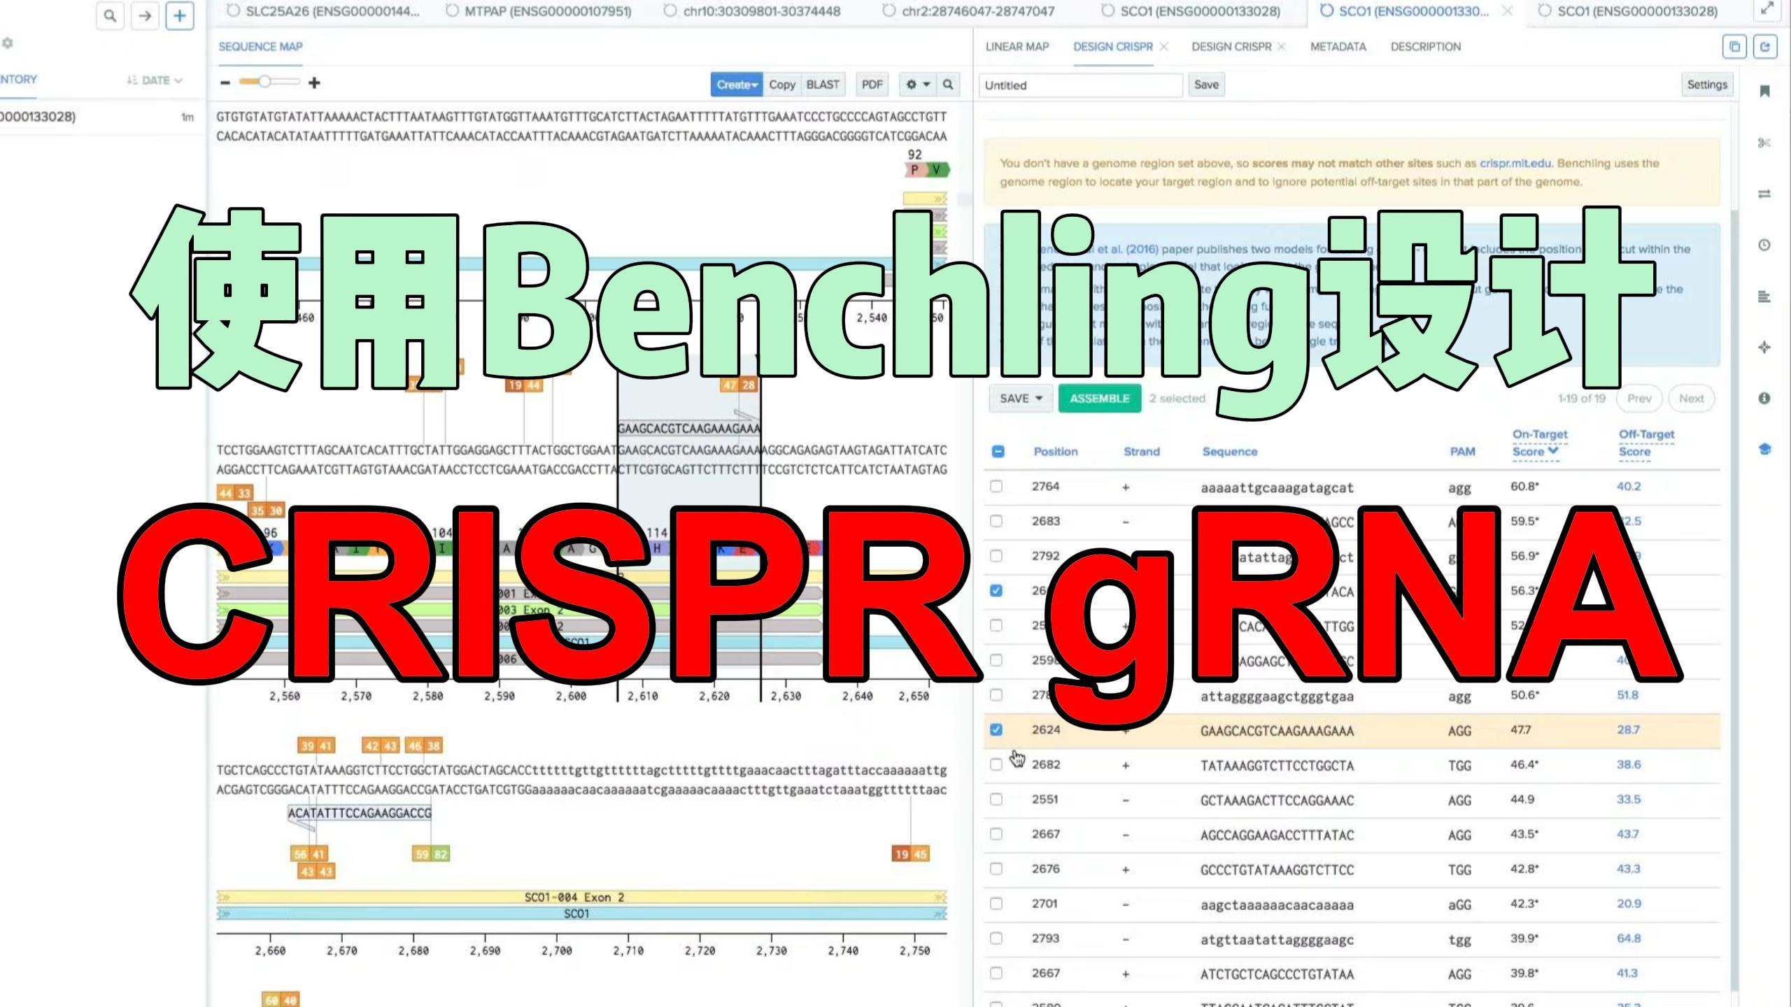Open the four-point star icon in the right rail
The height and width of the screenshot is (1007, 1791).
click(x=1764, y=348)
